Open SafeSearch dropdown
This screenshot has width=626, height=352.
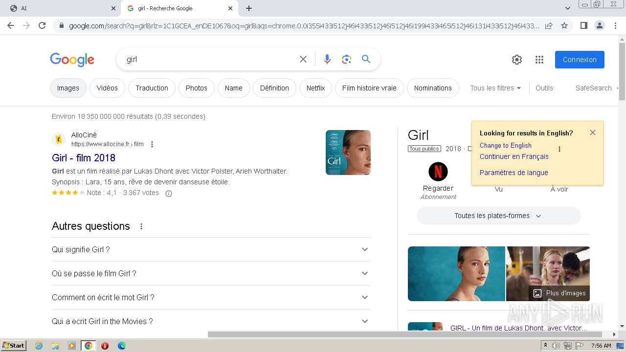pyautogui.click(x=597, y=88)
